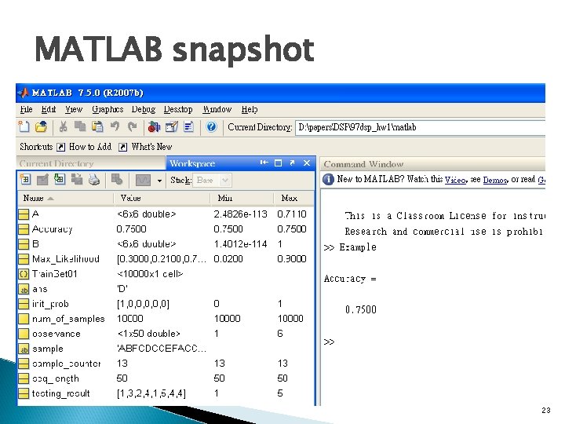Select the num_of_samples variable
Viewport: 565px width, 424px height.
pyautogui.click(x=166, y=319)
